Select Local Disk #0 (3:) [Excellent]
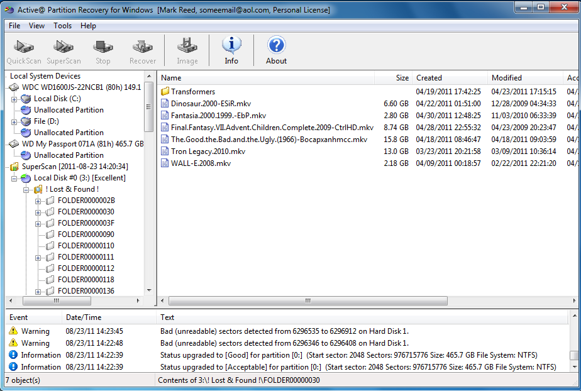 [x=80, y=178]
